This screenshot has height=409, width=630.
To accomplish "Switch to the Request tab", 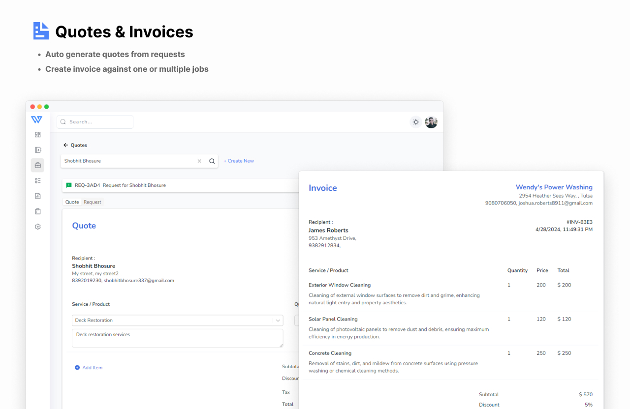I will point(93,202).
